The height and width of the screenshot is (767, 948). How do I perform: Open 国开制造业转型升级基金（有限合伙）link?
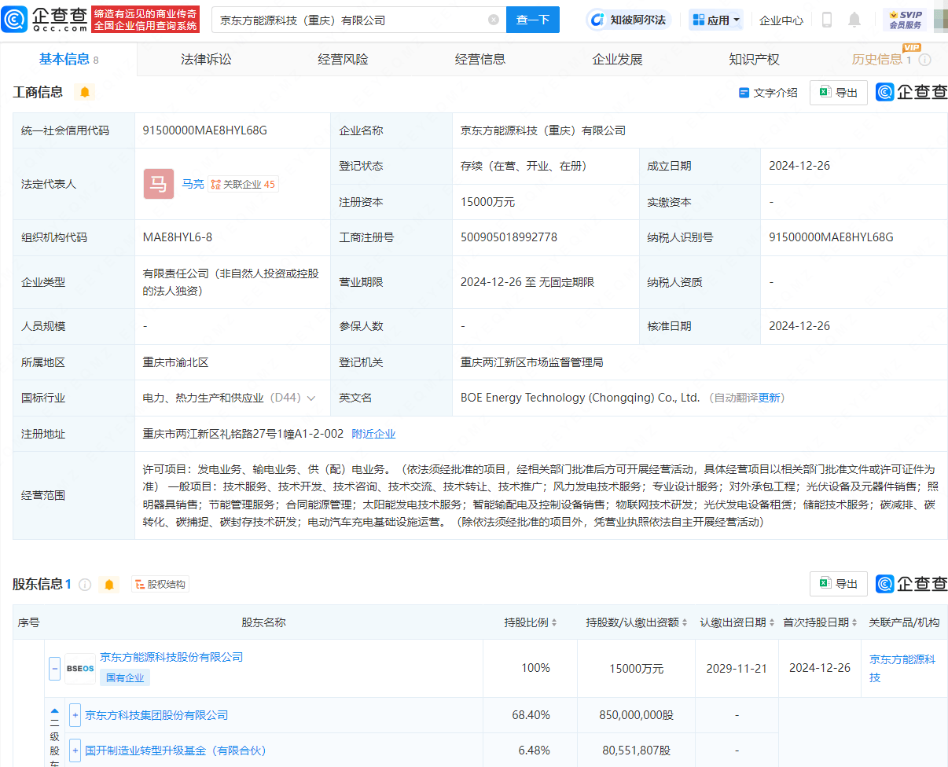pyautogui.click(x=176, y=750)
